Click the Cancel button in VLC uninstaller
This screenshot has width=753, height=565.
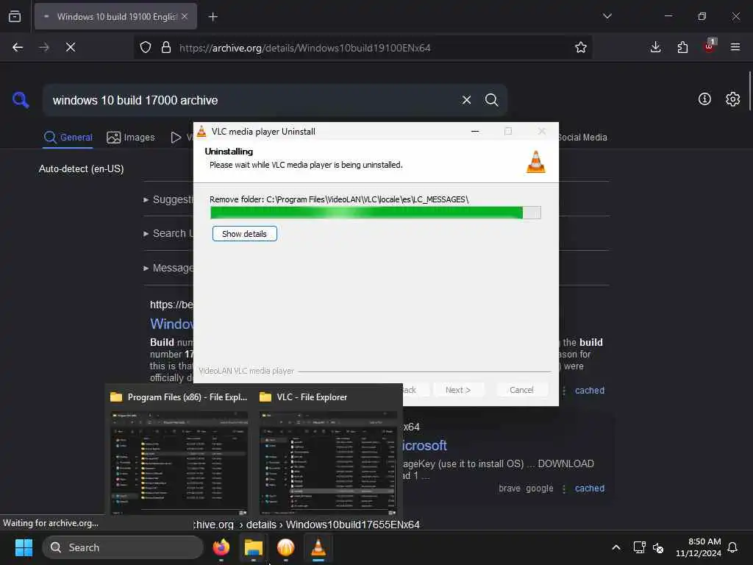click(521, 390)
